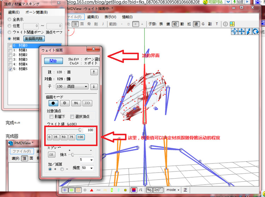265x197 pixels.
Task: Open the T sub-window
Action: click(217, 24)
